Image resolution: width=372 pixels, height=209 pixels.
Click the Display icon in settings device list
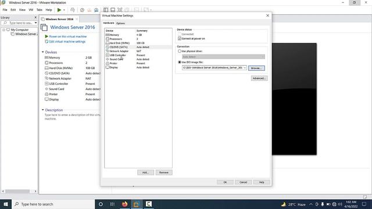[107, 67]
